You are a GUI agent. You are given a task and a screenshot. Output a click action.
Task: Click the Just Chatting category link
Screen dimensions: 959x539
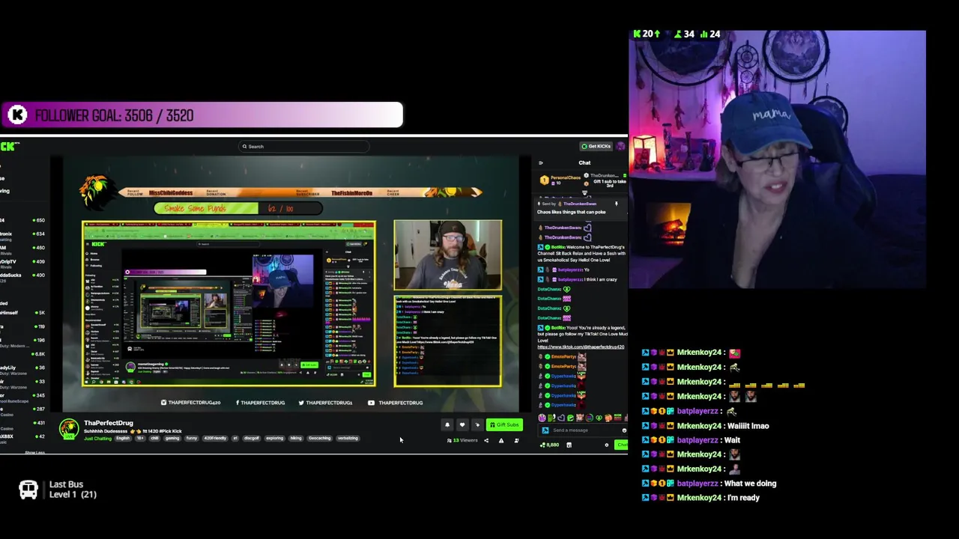coord(97,439)
